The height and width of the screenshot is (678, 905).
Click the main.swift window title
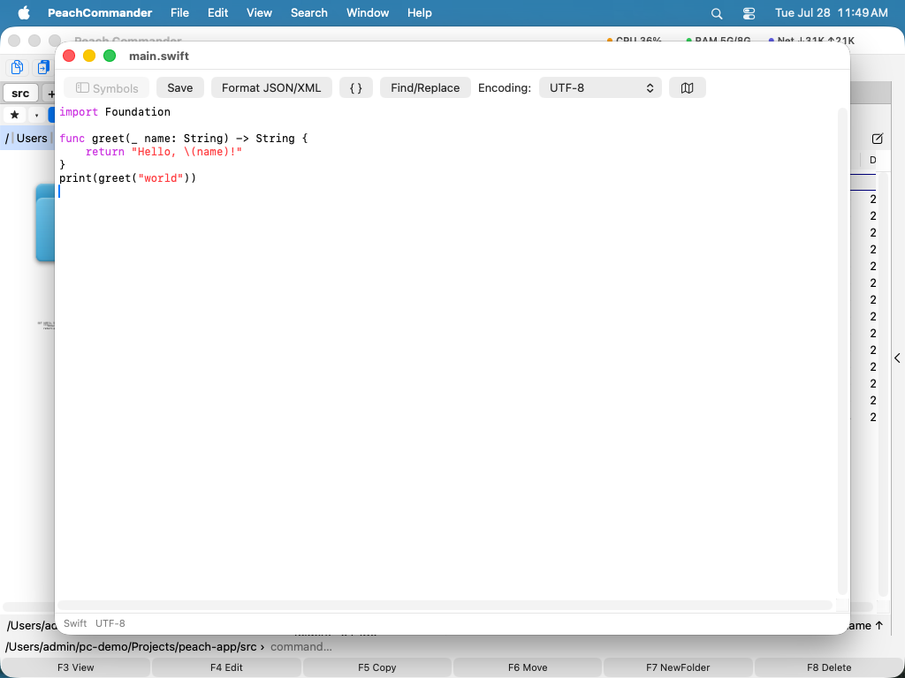pos(159,56)
